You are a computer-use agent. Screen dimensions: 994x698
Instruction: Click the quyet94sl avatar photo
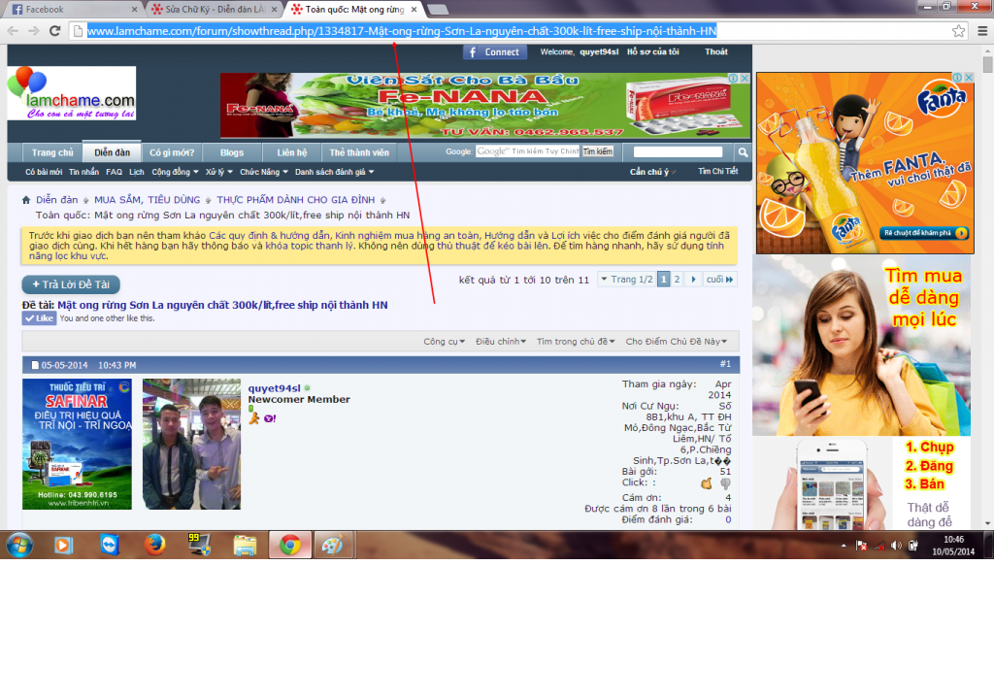(x=191, y=444)
